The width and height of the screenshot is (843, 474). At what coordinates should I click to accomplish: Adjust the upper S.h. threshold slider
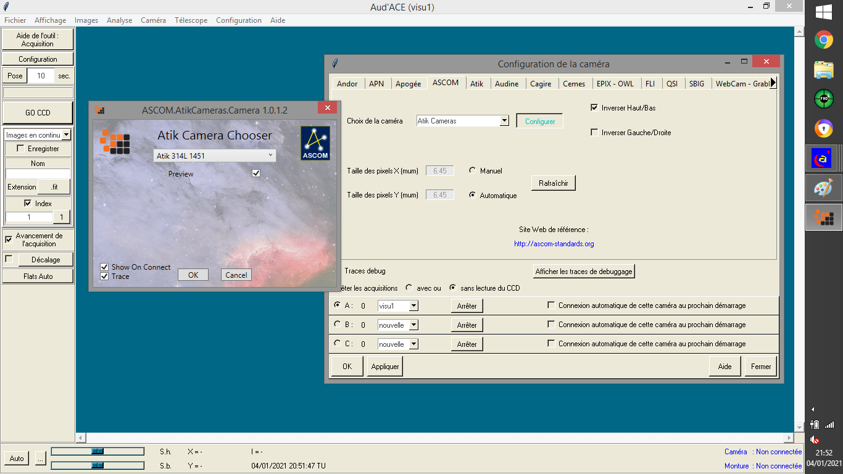pos(98,451)
